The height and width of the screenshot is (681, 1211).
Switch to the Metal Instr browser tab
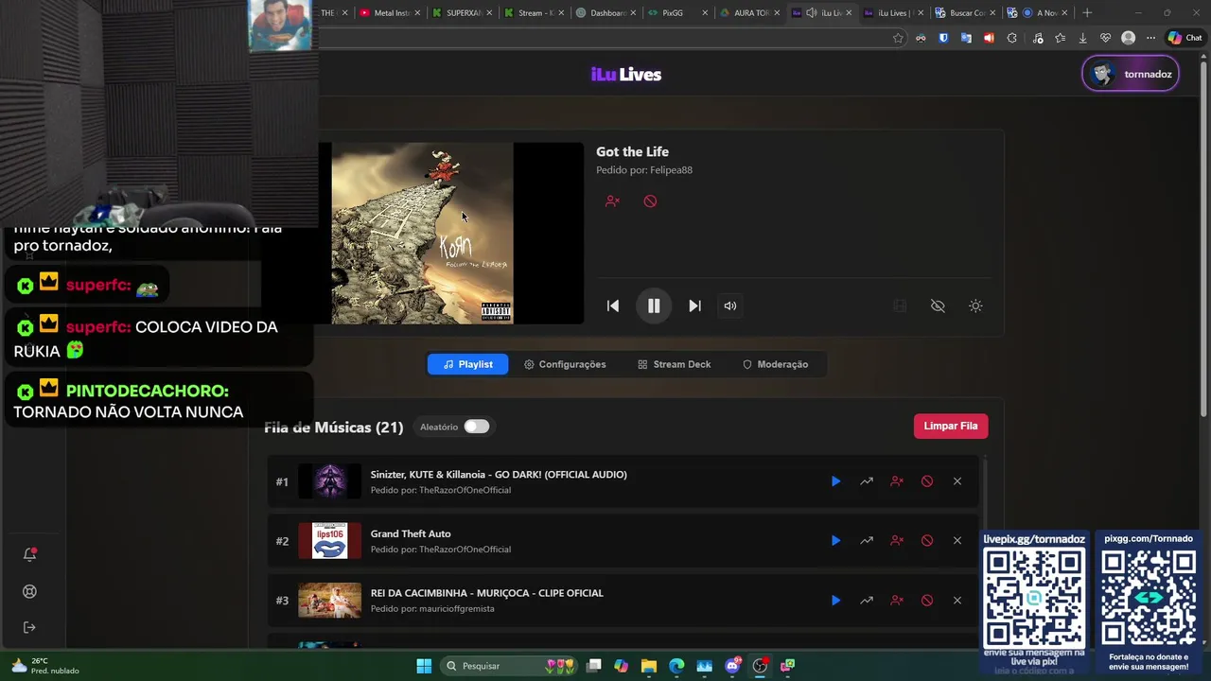tap(388, 12)
